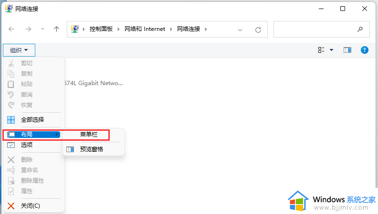This screenshot has height=214, width=378.
Task: Expand the address bar history dropdown
Action: 240,29
